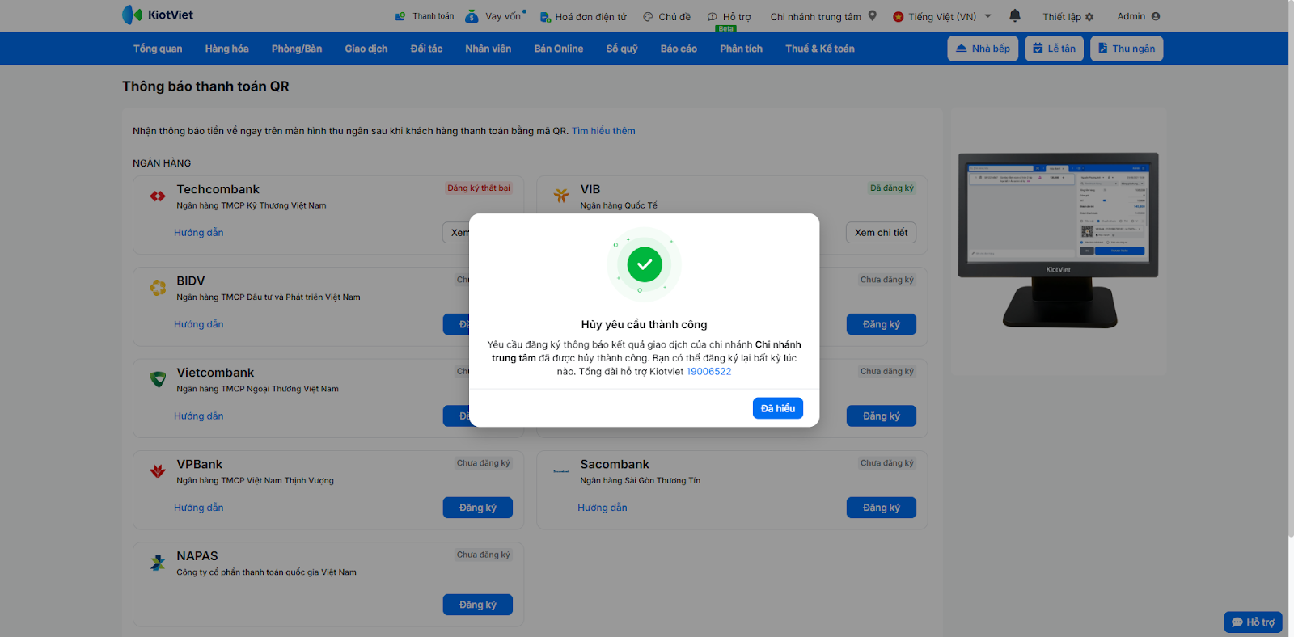Viewport: 1294px width, 637px height.
Task: Go to Thu ngân cashier screen
Action: (x=1127, y=49)
